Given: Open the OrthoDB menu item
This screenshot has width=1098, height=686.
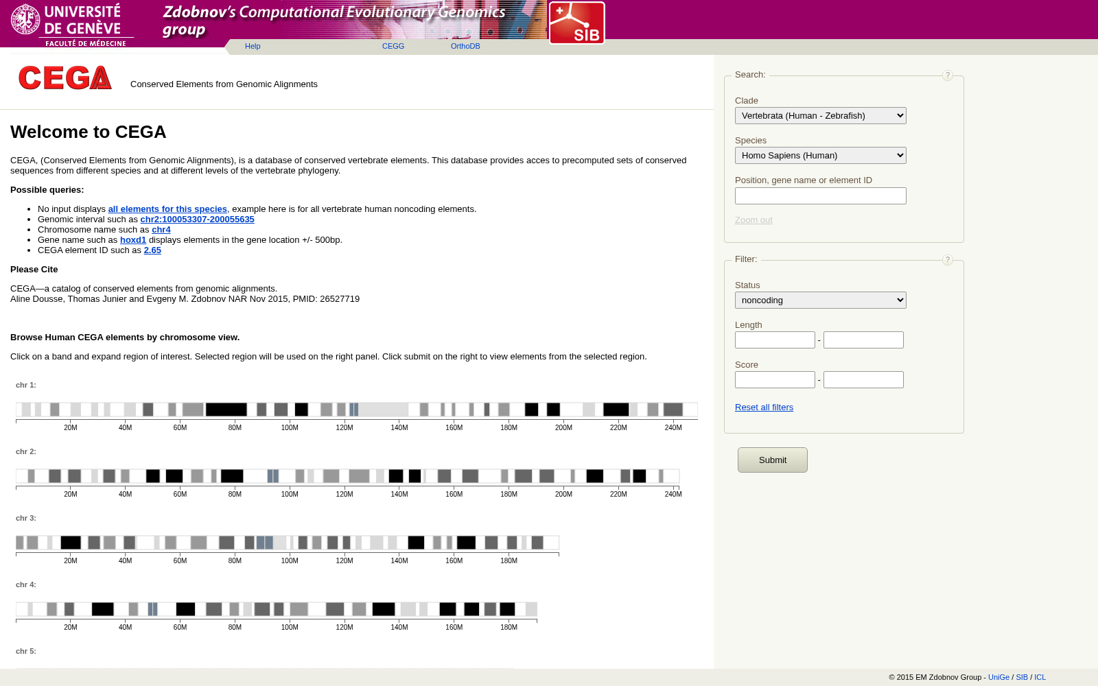Looking at the screenshot, I should click(x=465, y=47).
